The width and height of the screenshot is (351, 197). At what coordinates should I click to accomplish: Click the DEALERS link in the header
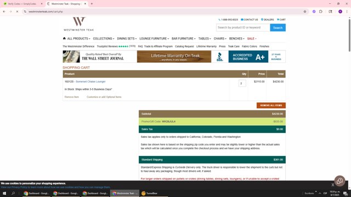click(x=267, y=20)
